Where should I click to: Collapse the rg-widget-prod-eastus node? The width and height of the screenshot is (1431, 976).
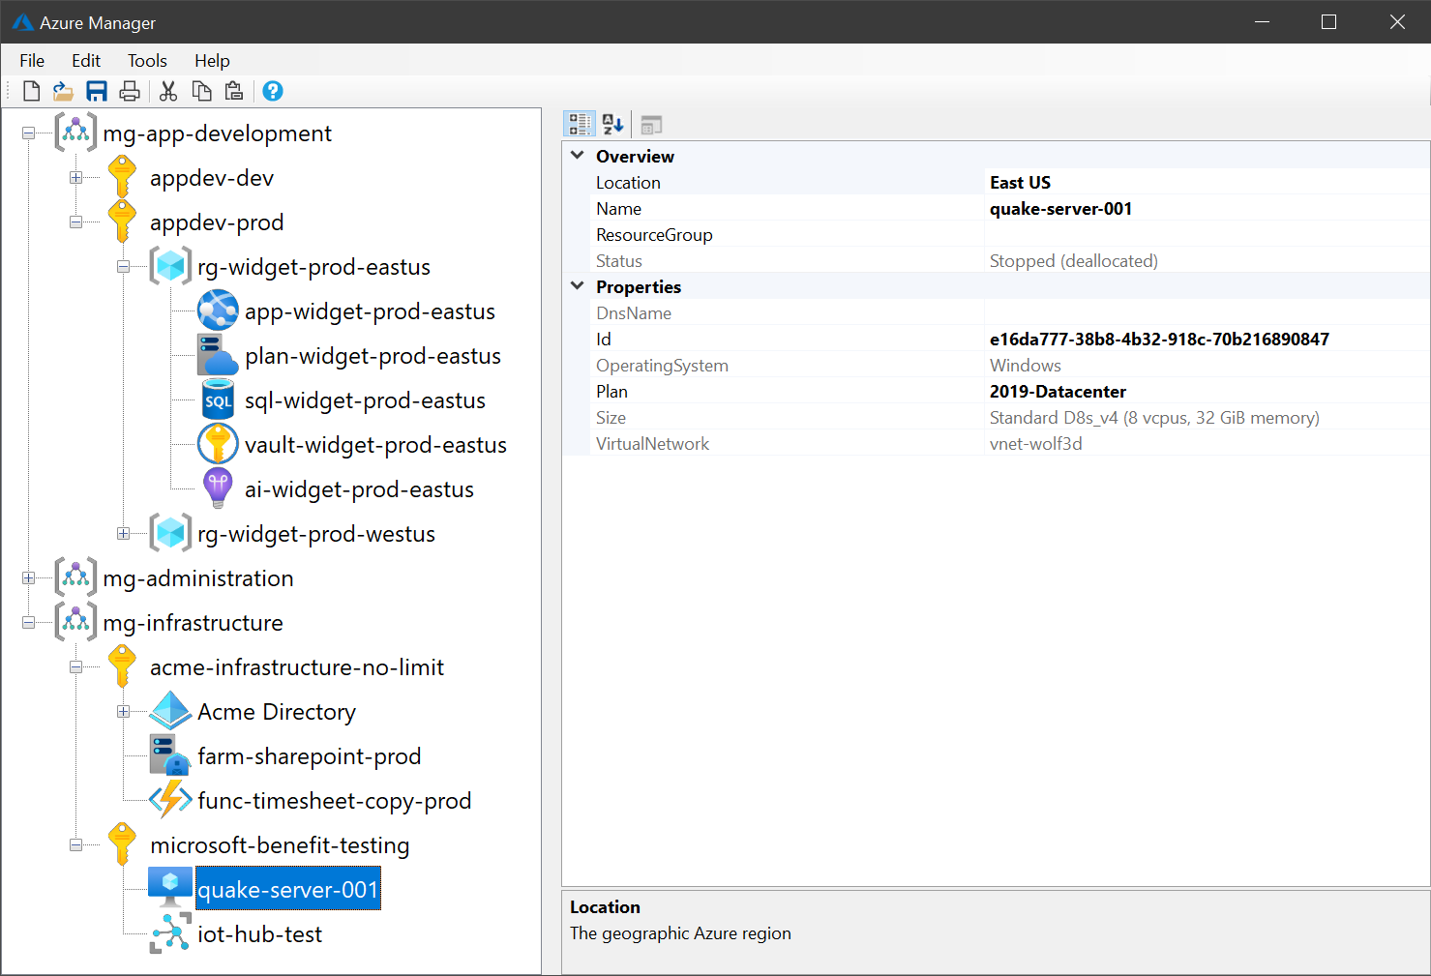click(x=123, y=267)
